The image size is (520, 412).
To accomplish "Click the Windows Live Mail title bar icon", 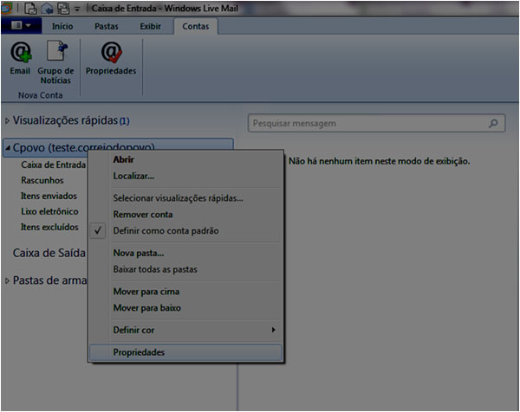I will [x=6, y=9].
